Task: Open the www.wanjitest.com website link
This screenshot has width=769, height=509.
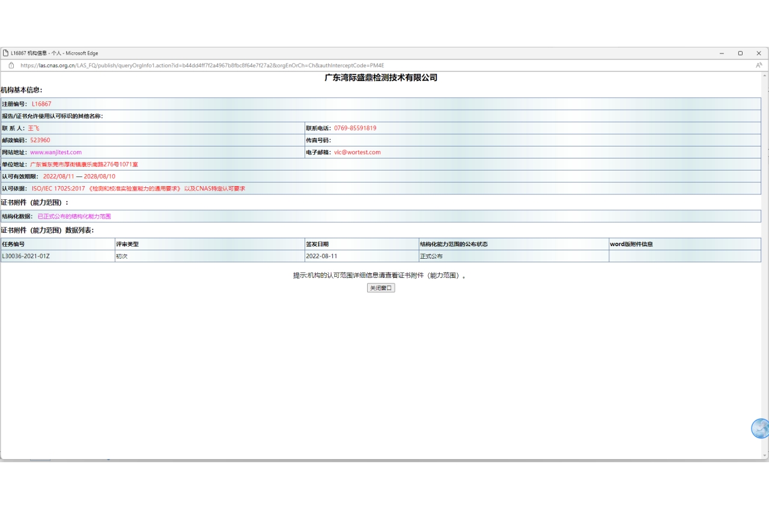Action: (x=56, y=152)
